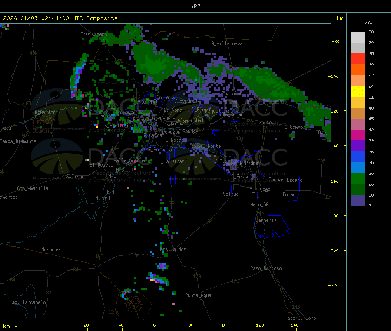Viewport: 391px width, 331px height.
Task: Click the -80 km tick on the right axis
Action: [335, 41]
